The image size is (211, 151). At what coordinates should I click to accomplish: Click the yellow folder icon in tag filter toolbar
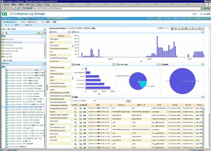coord(38,33)
